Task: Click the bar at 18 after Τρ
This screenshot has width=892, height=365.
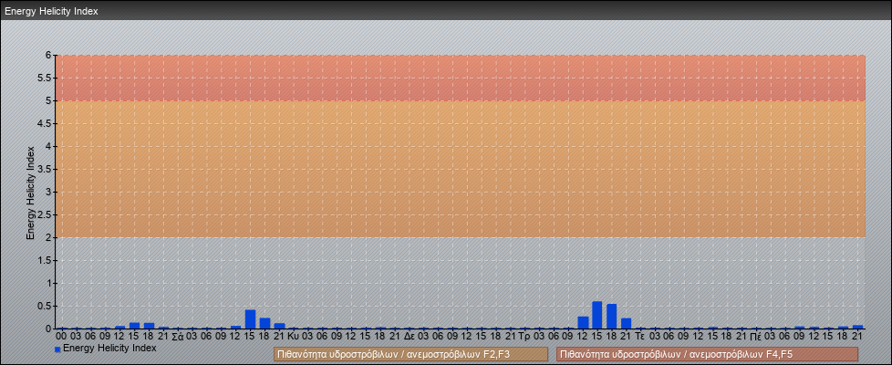Action: click(x=612, y=316)
